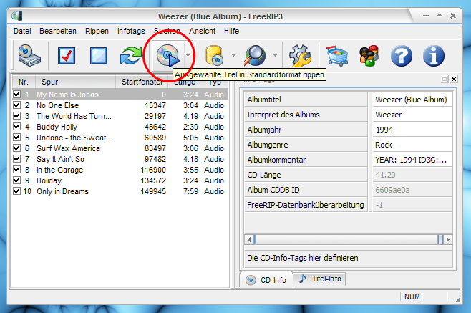Click left arrow of info panel scrollbar

(249, 240)
